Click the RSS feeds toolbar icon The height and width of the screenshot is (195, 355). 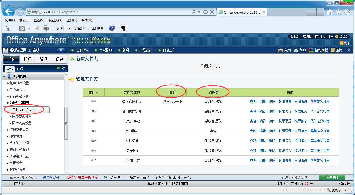click(x=22, y=28)
